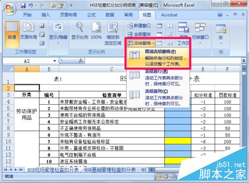The image size is (249, 183).
Task: Click the select-all corner of the sheet
Action: pyautogui.click(x=8, y=69)
